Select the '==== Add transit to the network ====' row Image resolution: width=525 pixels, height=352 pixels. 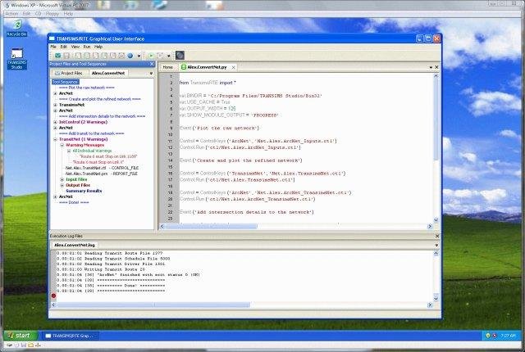point(91,133)
